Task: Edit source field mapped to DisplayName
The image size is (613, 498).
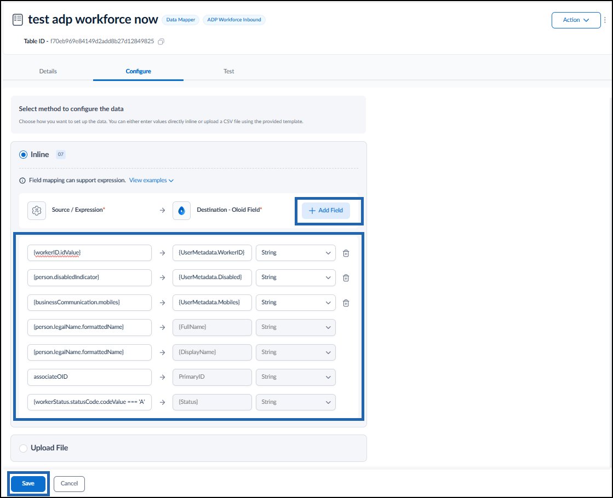Action: click(89, 352)
